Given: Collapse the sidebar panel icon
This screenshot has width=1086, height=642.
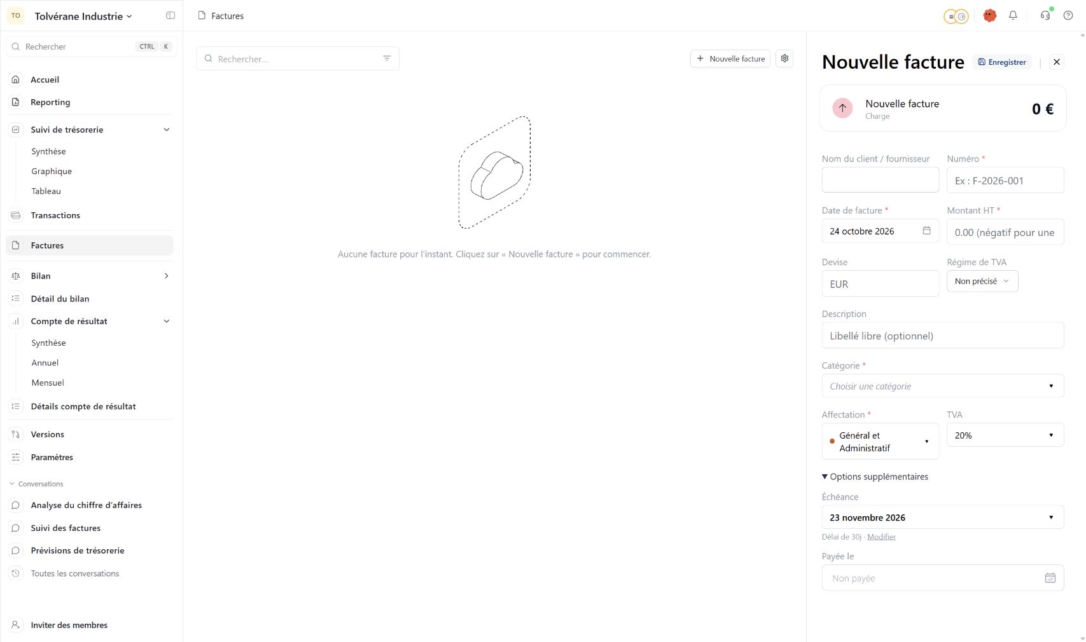Looking at the screenshot, I should point(171,16).
